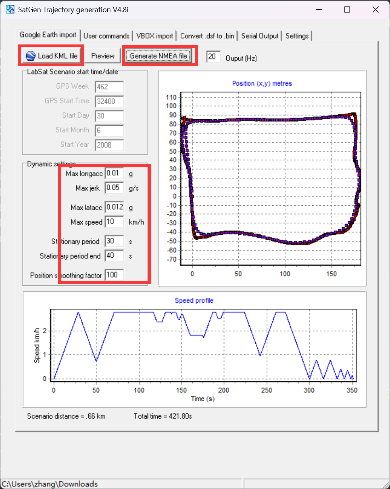Maximize the SatGen window
The height and width of the screenshot is (489, 390).
(347, 10)
